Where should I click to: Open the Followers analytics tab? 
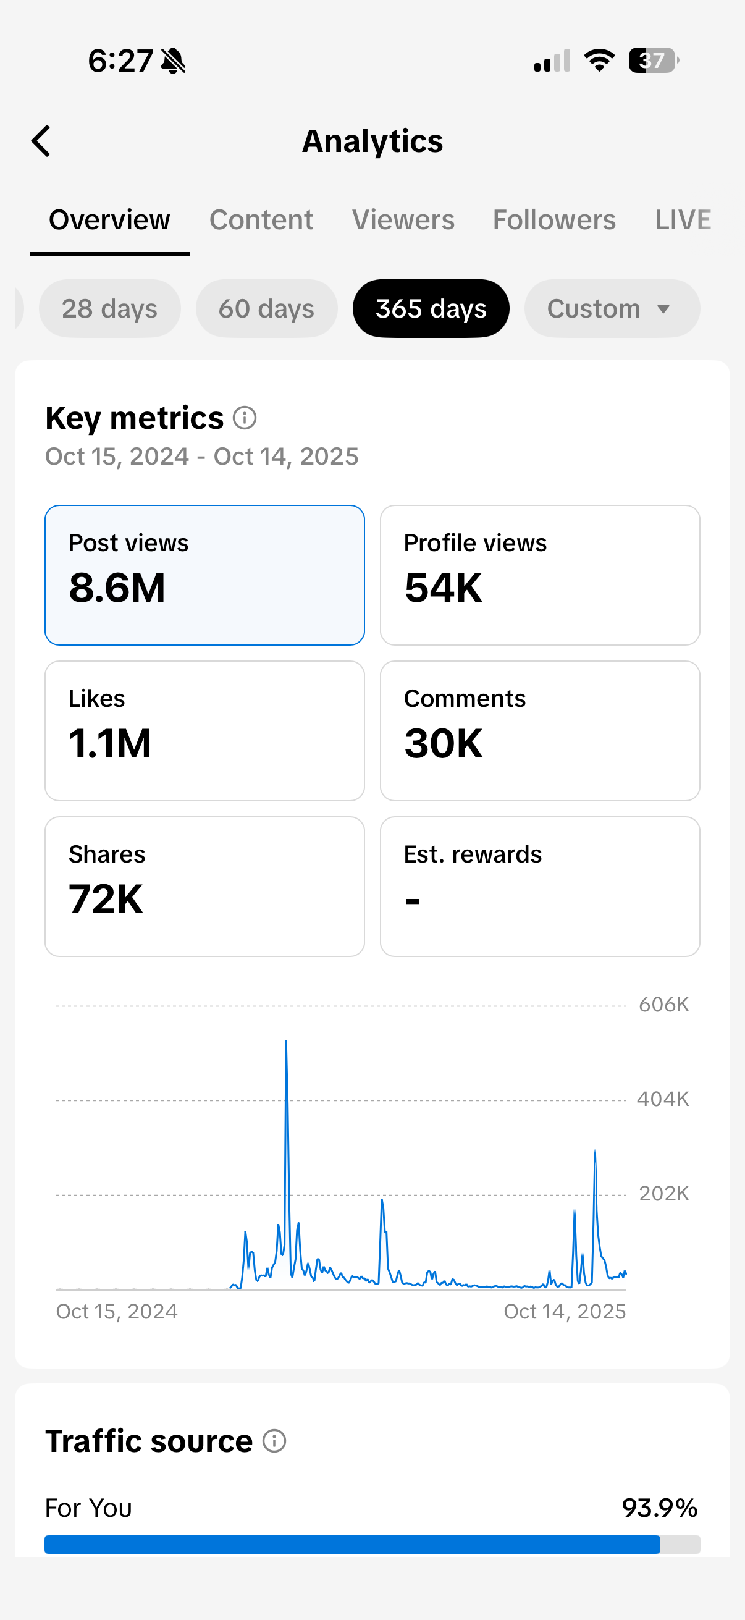[554, 219]
